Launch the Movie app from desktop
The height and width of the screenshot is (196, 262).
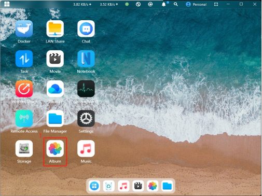[x=55, y=59]
